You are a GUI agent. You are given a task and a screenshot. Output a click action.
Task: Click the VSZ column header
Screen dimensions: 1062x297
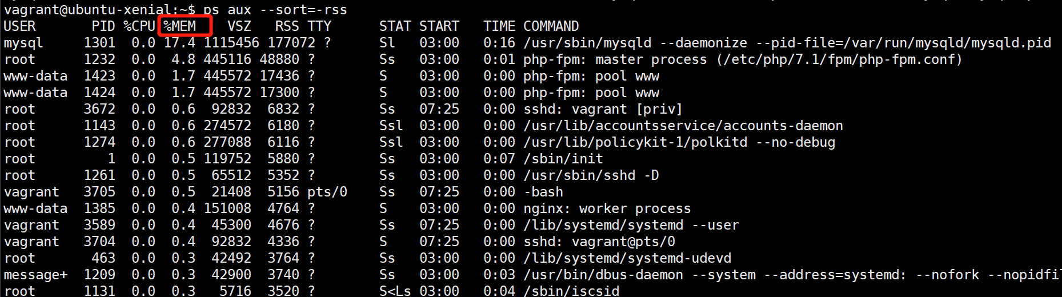[239, 26]
